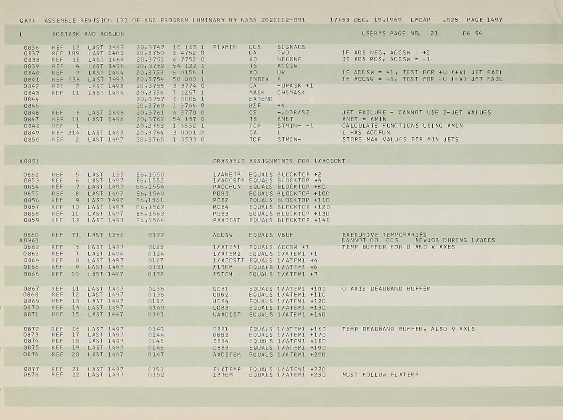The image size is (563, 420).
Task: Select the PACCFUN symbol
Action: tap(227, 187)
